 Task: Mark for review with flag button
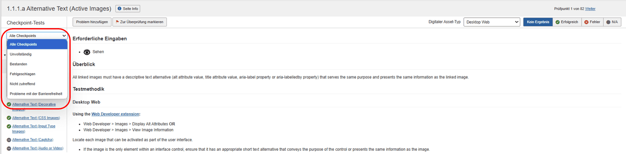point(140,22)
